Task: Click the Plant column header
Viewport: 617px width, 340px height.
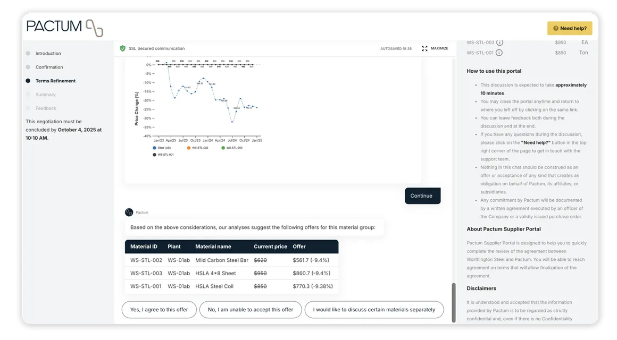Action: tap(174, 246)
